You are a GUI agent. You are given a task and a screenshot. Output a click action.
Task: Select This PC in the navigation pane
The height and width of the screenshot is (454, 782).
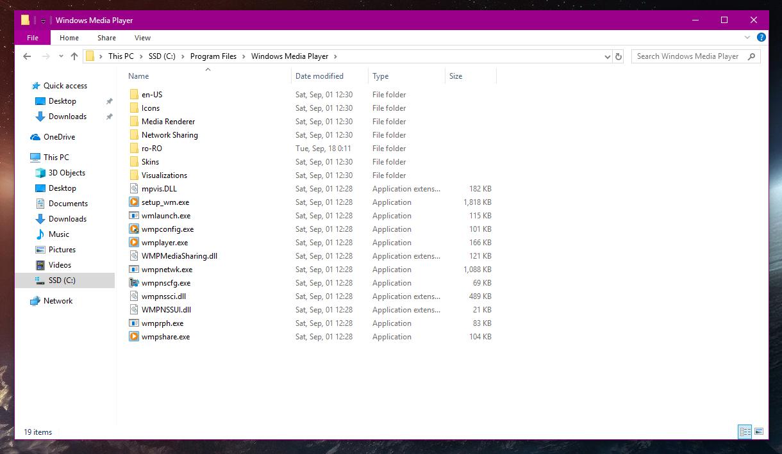(x=56, y=158)
